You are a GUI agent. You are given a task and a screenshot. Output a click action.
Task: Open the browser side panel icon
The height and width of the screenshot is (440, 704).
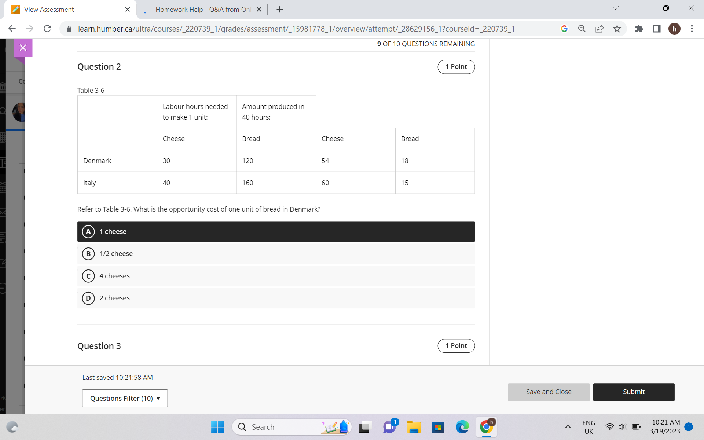pos(656,29)
